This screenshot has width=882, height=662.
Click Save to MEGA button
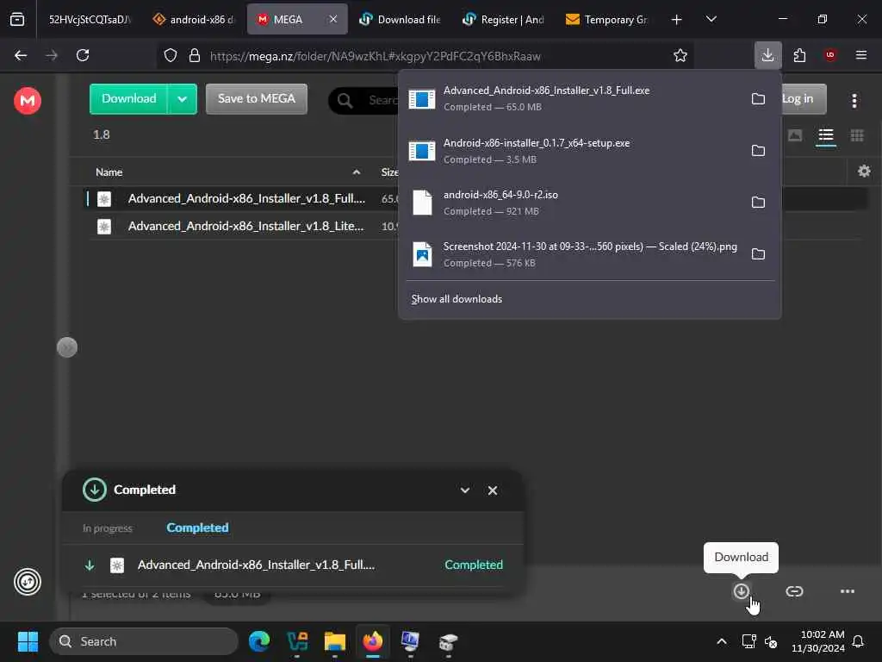257,98
